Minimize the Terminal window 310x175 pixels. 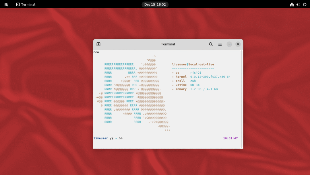[229, 44]
